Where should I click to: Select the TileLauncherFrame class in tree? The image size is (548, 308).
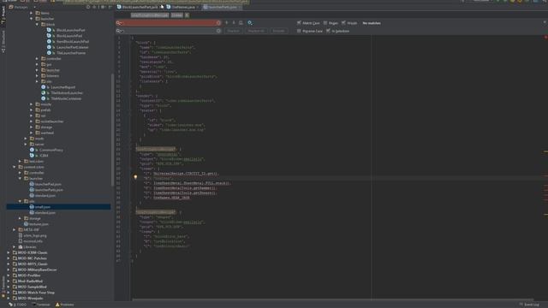pyautogui.click(x=71, y=53)
